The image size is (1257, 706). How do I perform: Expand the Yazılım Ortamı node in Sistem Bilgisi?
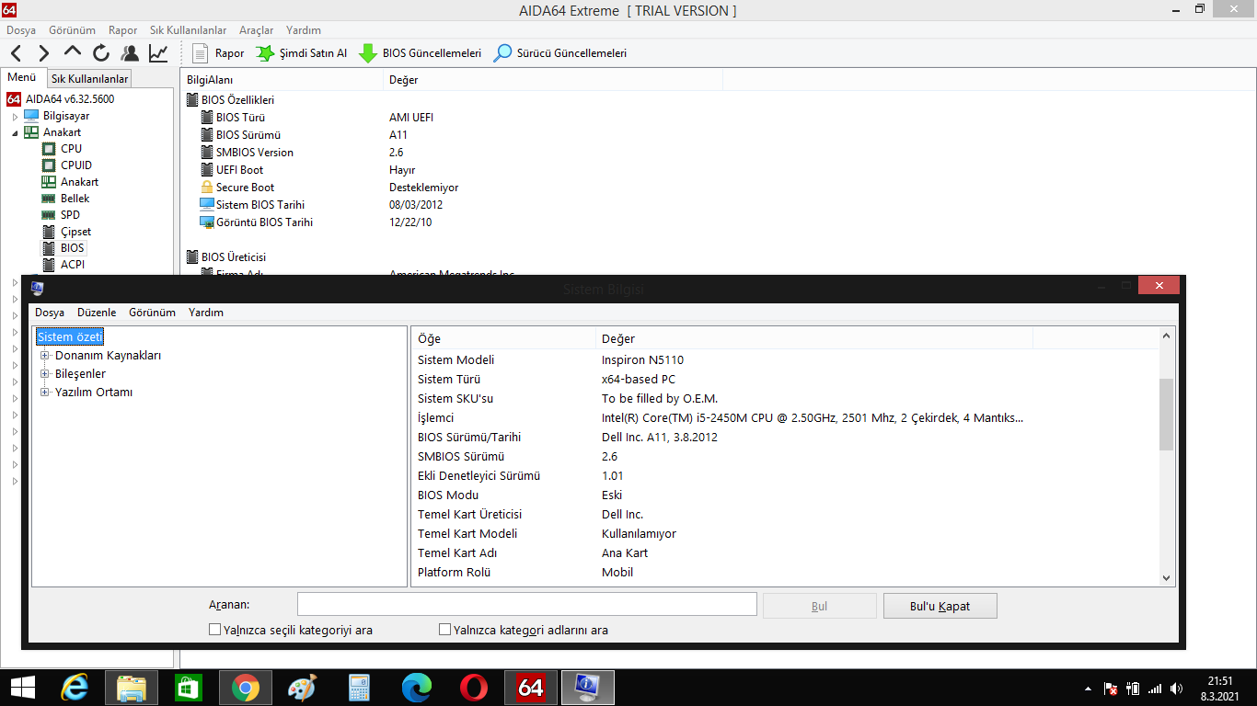(45, 392)
